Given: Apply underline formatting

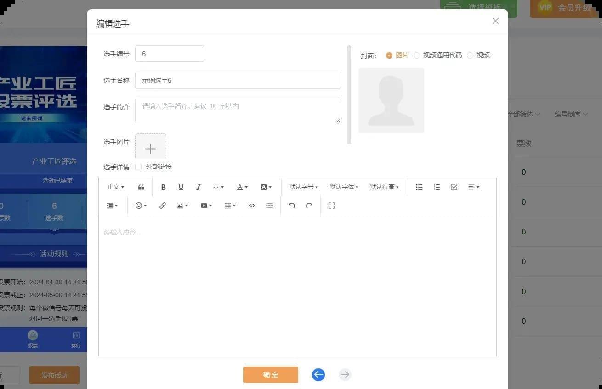Looking at the screenshot, I should point(181,187).
